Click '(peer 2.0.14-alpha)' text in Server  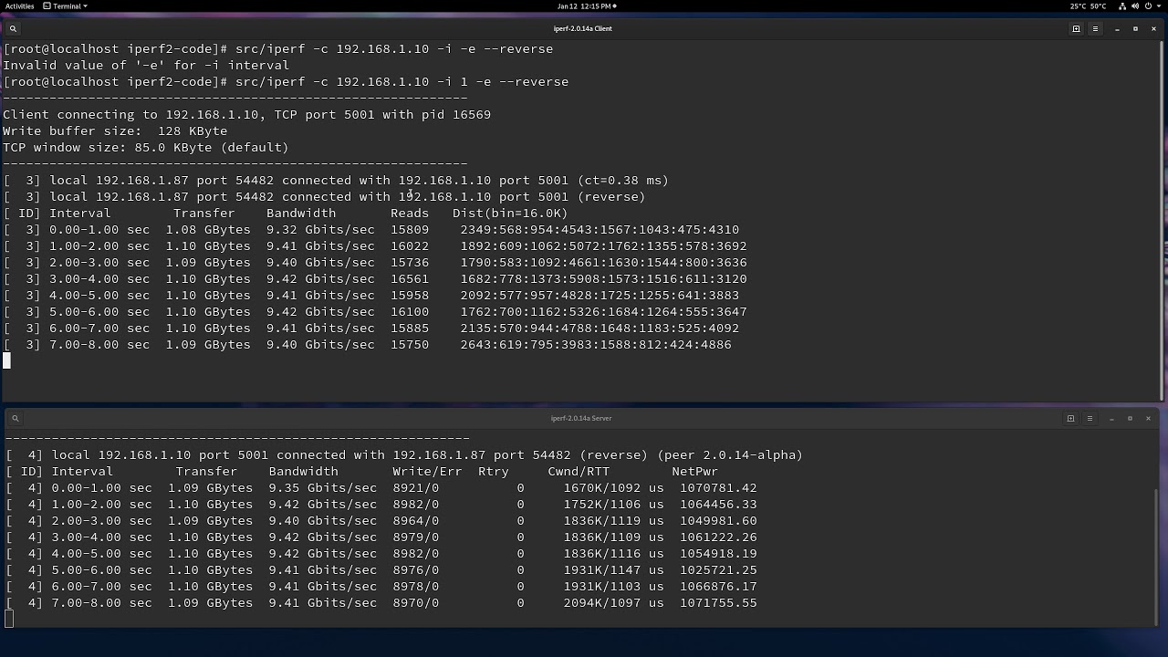(x=730, y=454)
